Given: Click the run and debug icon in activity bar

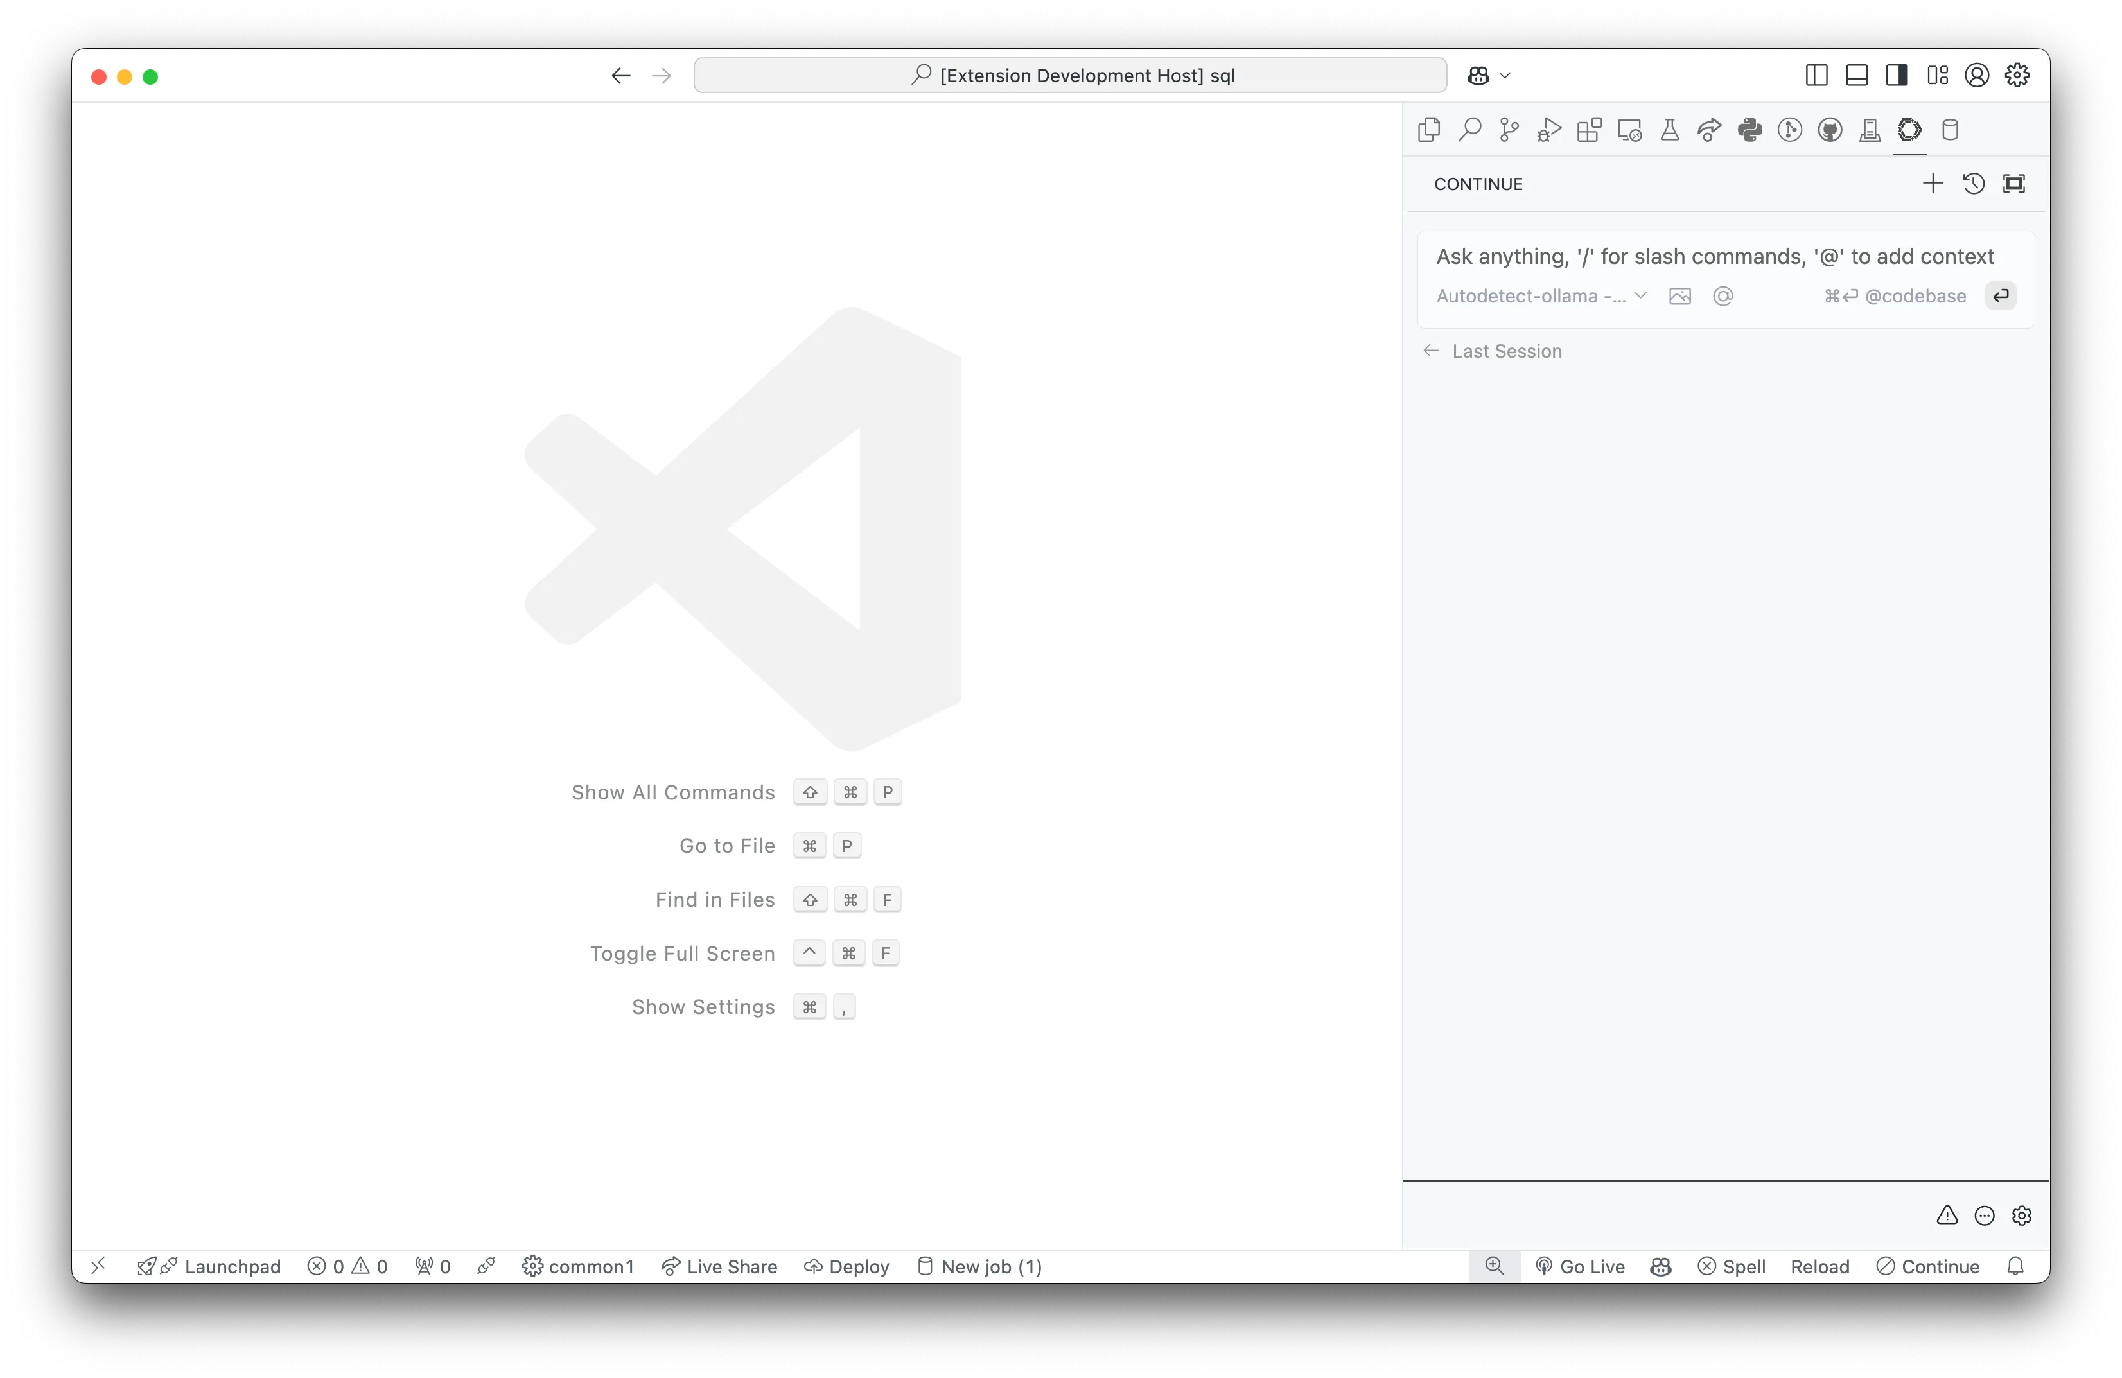Looking at the screenshot, I should [x=1547, y=130].
